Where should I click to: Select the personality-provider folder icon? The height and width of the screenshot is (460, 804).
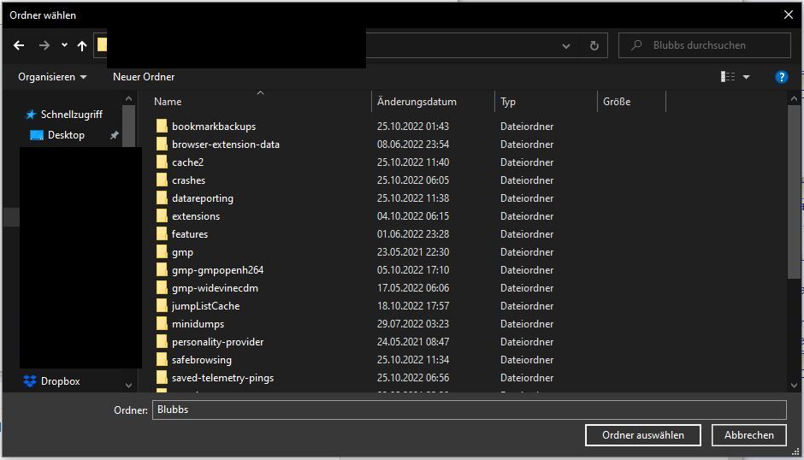[162, 341]
